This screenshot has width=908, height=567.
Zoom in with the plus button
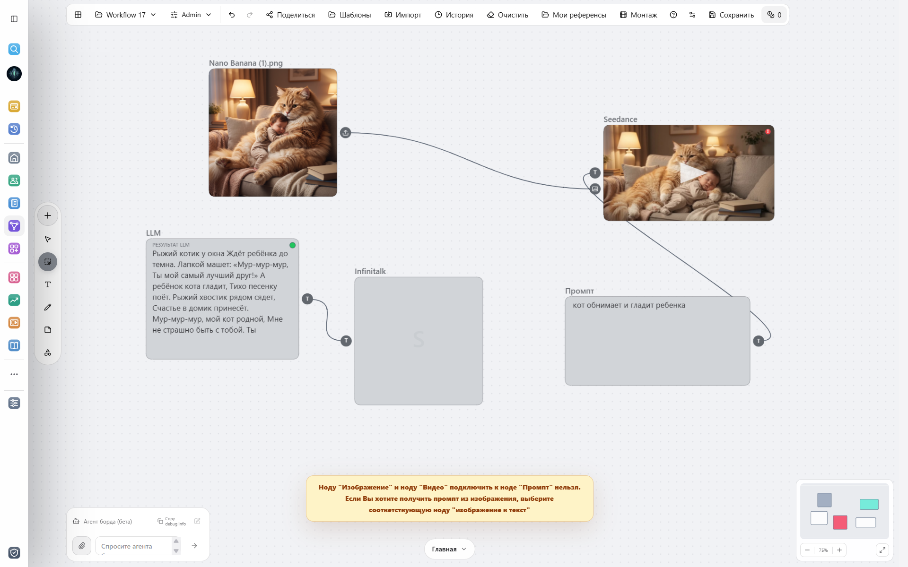839,550
